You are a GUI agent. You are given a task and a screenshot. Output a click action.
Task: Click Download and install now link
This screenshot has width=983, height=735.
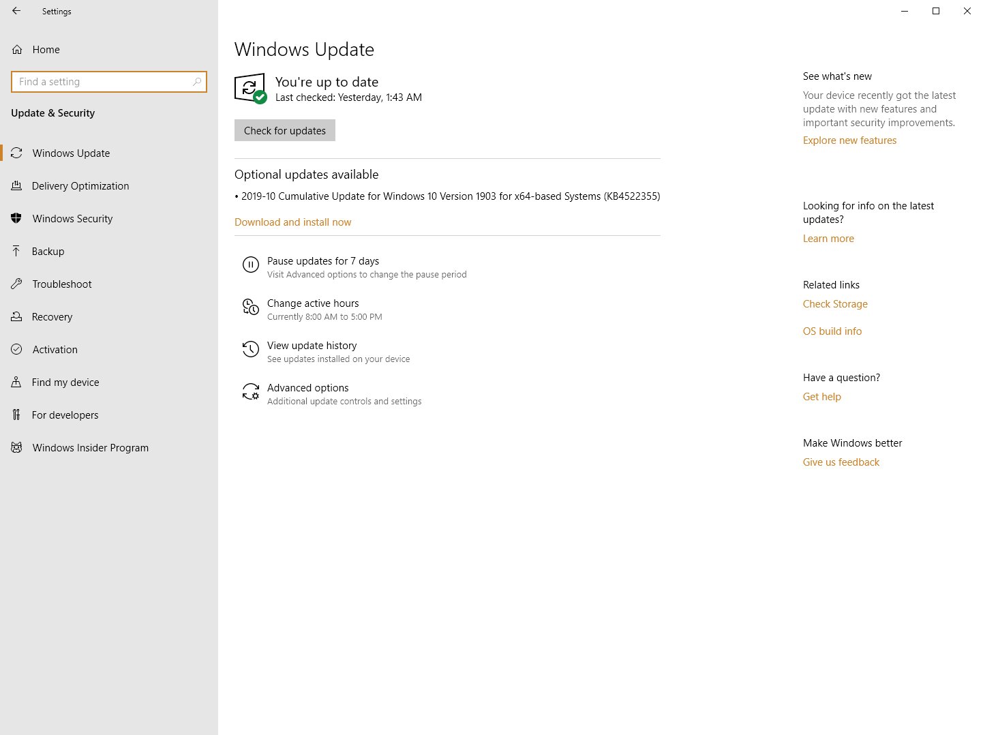(x=293, y=222)
